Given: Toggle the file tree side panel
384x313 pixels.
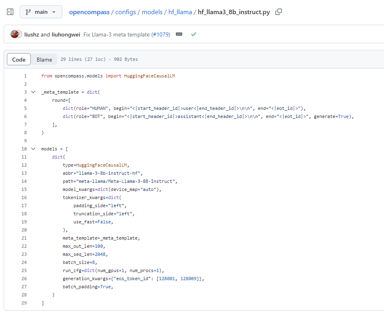Looking at the screenshot, I should [x=10, y=12].
